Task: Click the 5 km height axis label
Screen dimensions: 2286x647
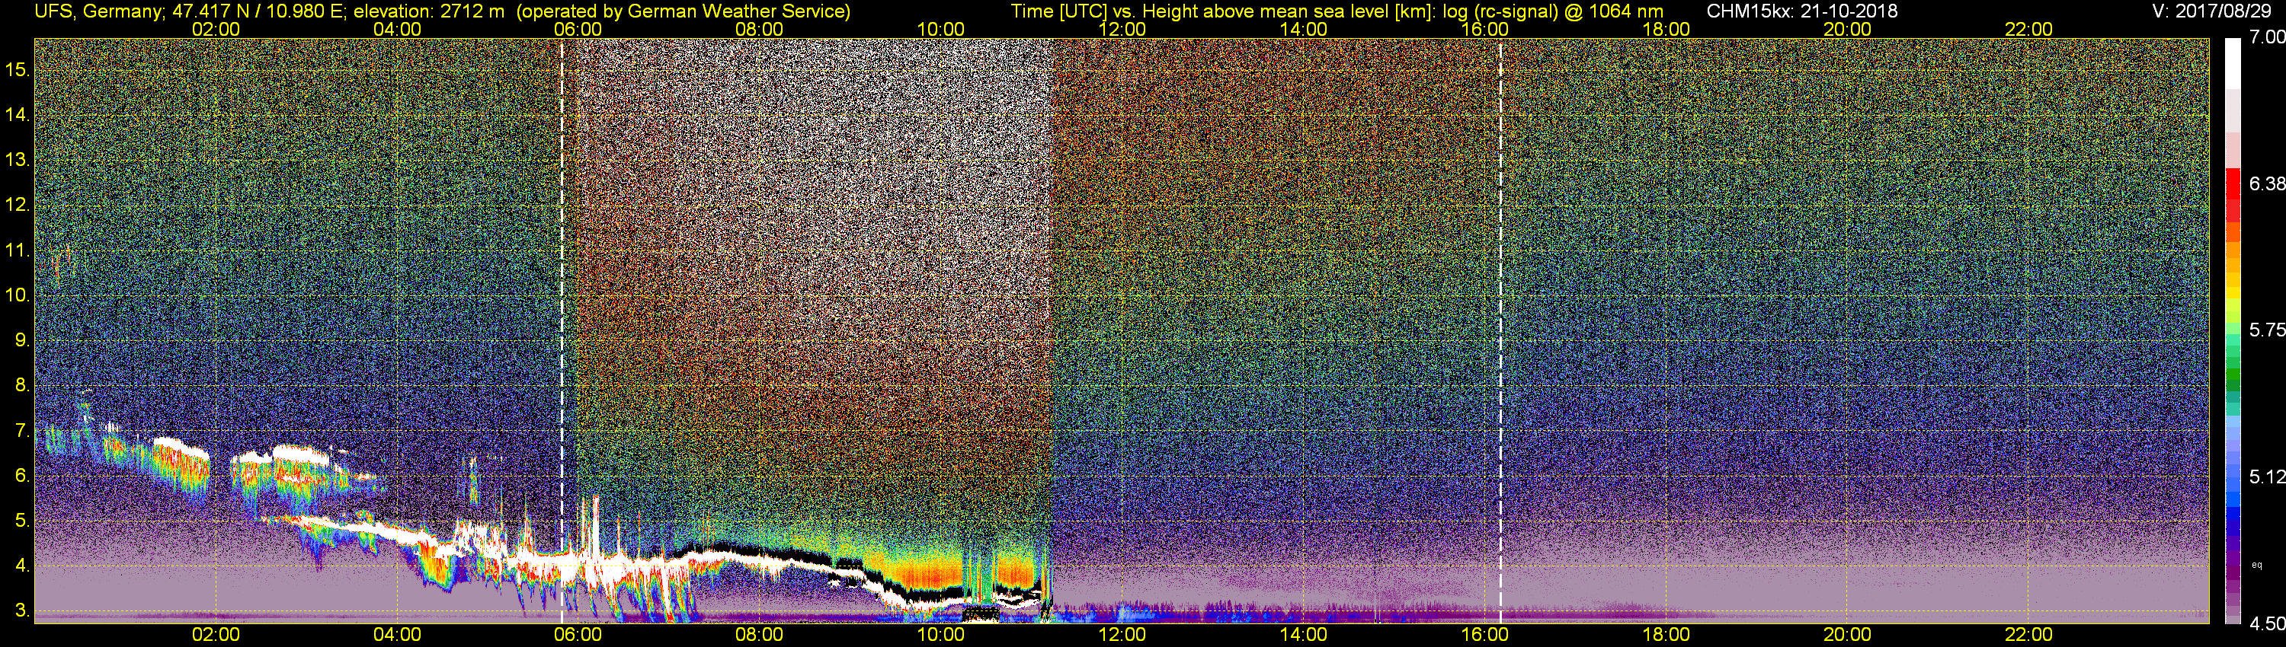Action: tap(21, 521)
